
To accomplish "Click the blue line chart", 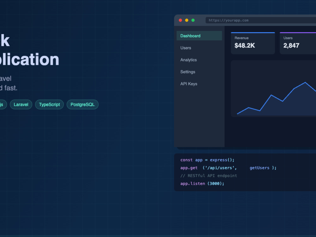I will [x=276, y=98].
